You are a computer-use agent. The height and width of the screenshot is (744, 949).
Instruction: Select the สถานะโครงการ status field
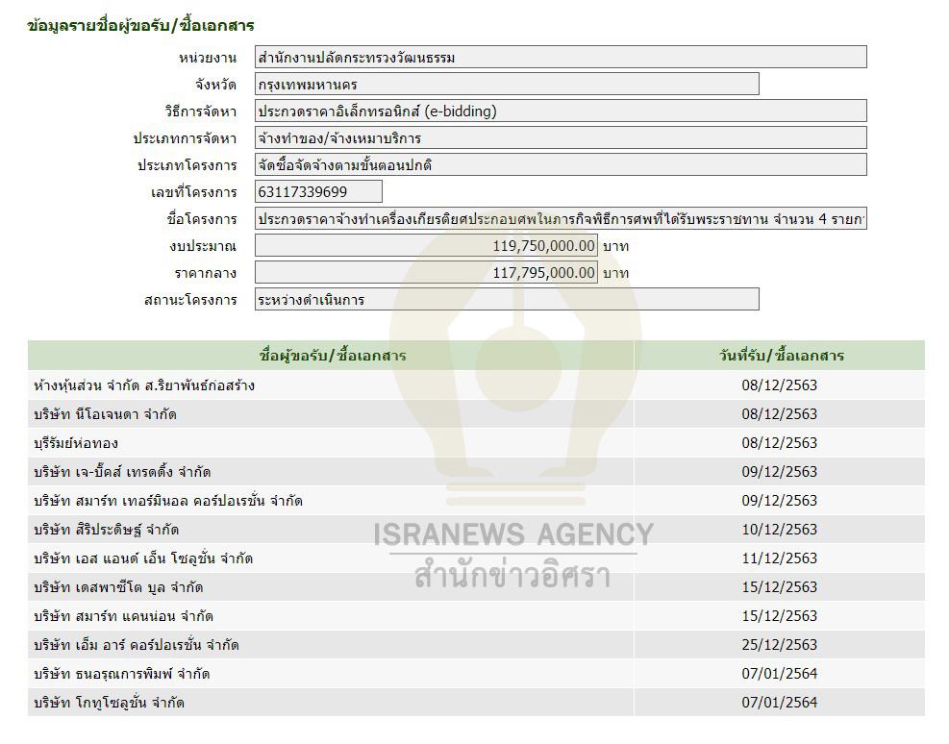(x=507, y=300)
